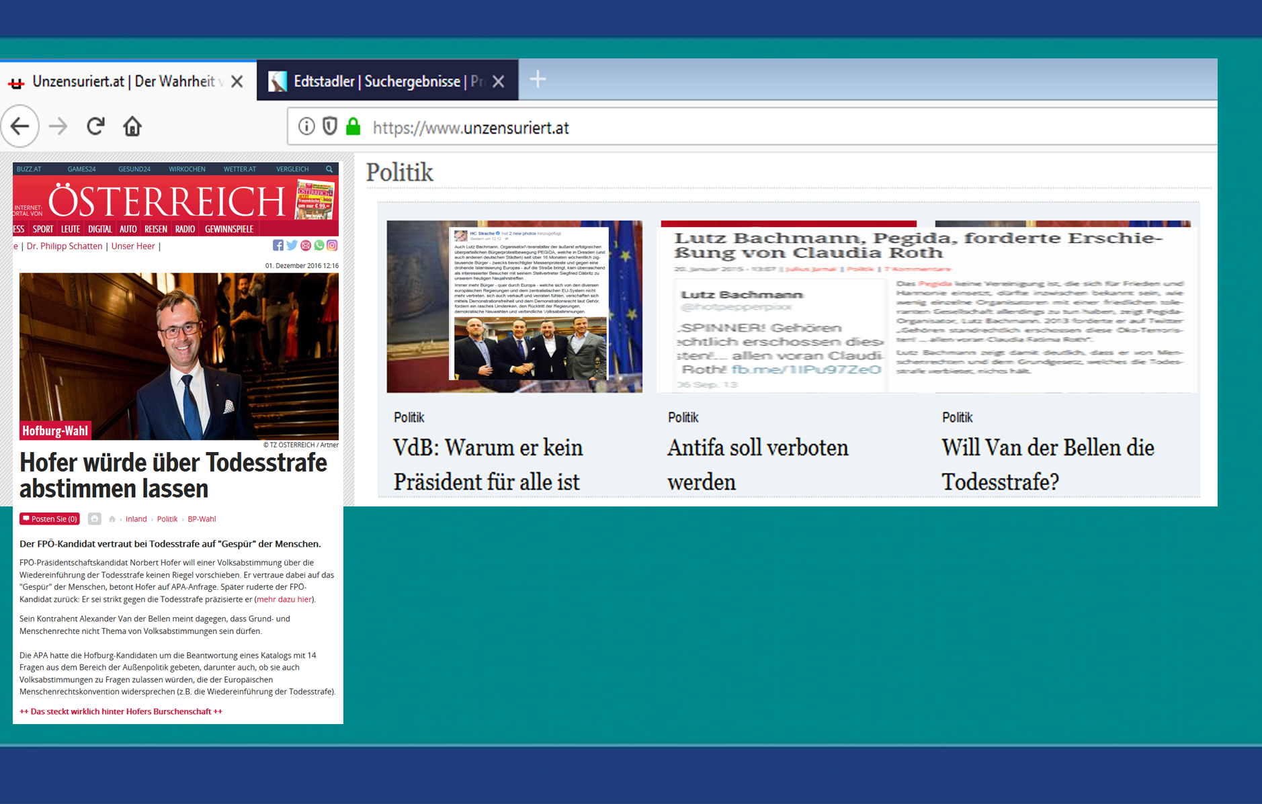Go to the browser home page icon
The height and width of the screenshot is (804, 1262).
click(132, 126)
